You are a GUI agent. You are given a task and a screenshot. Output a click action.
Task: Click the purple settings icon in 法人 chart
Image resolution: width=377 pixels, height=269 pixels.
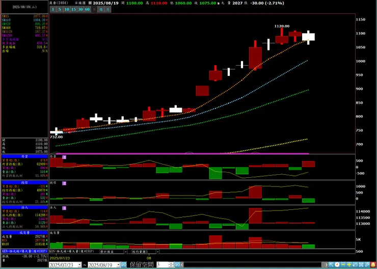(64, 208)
